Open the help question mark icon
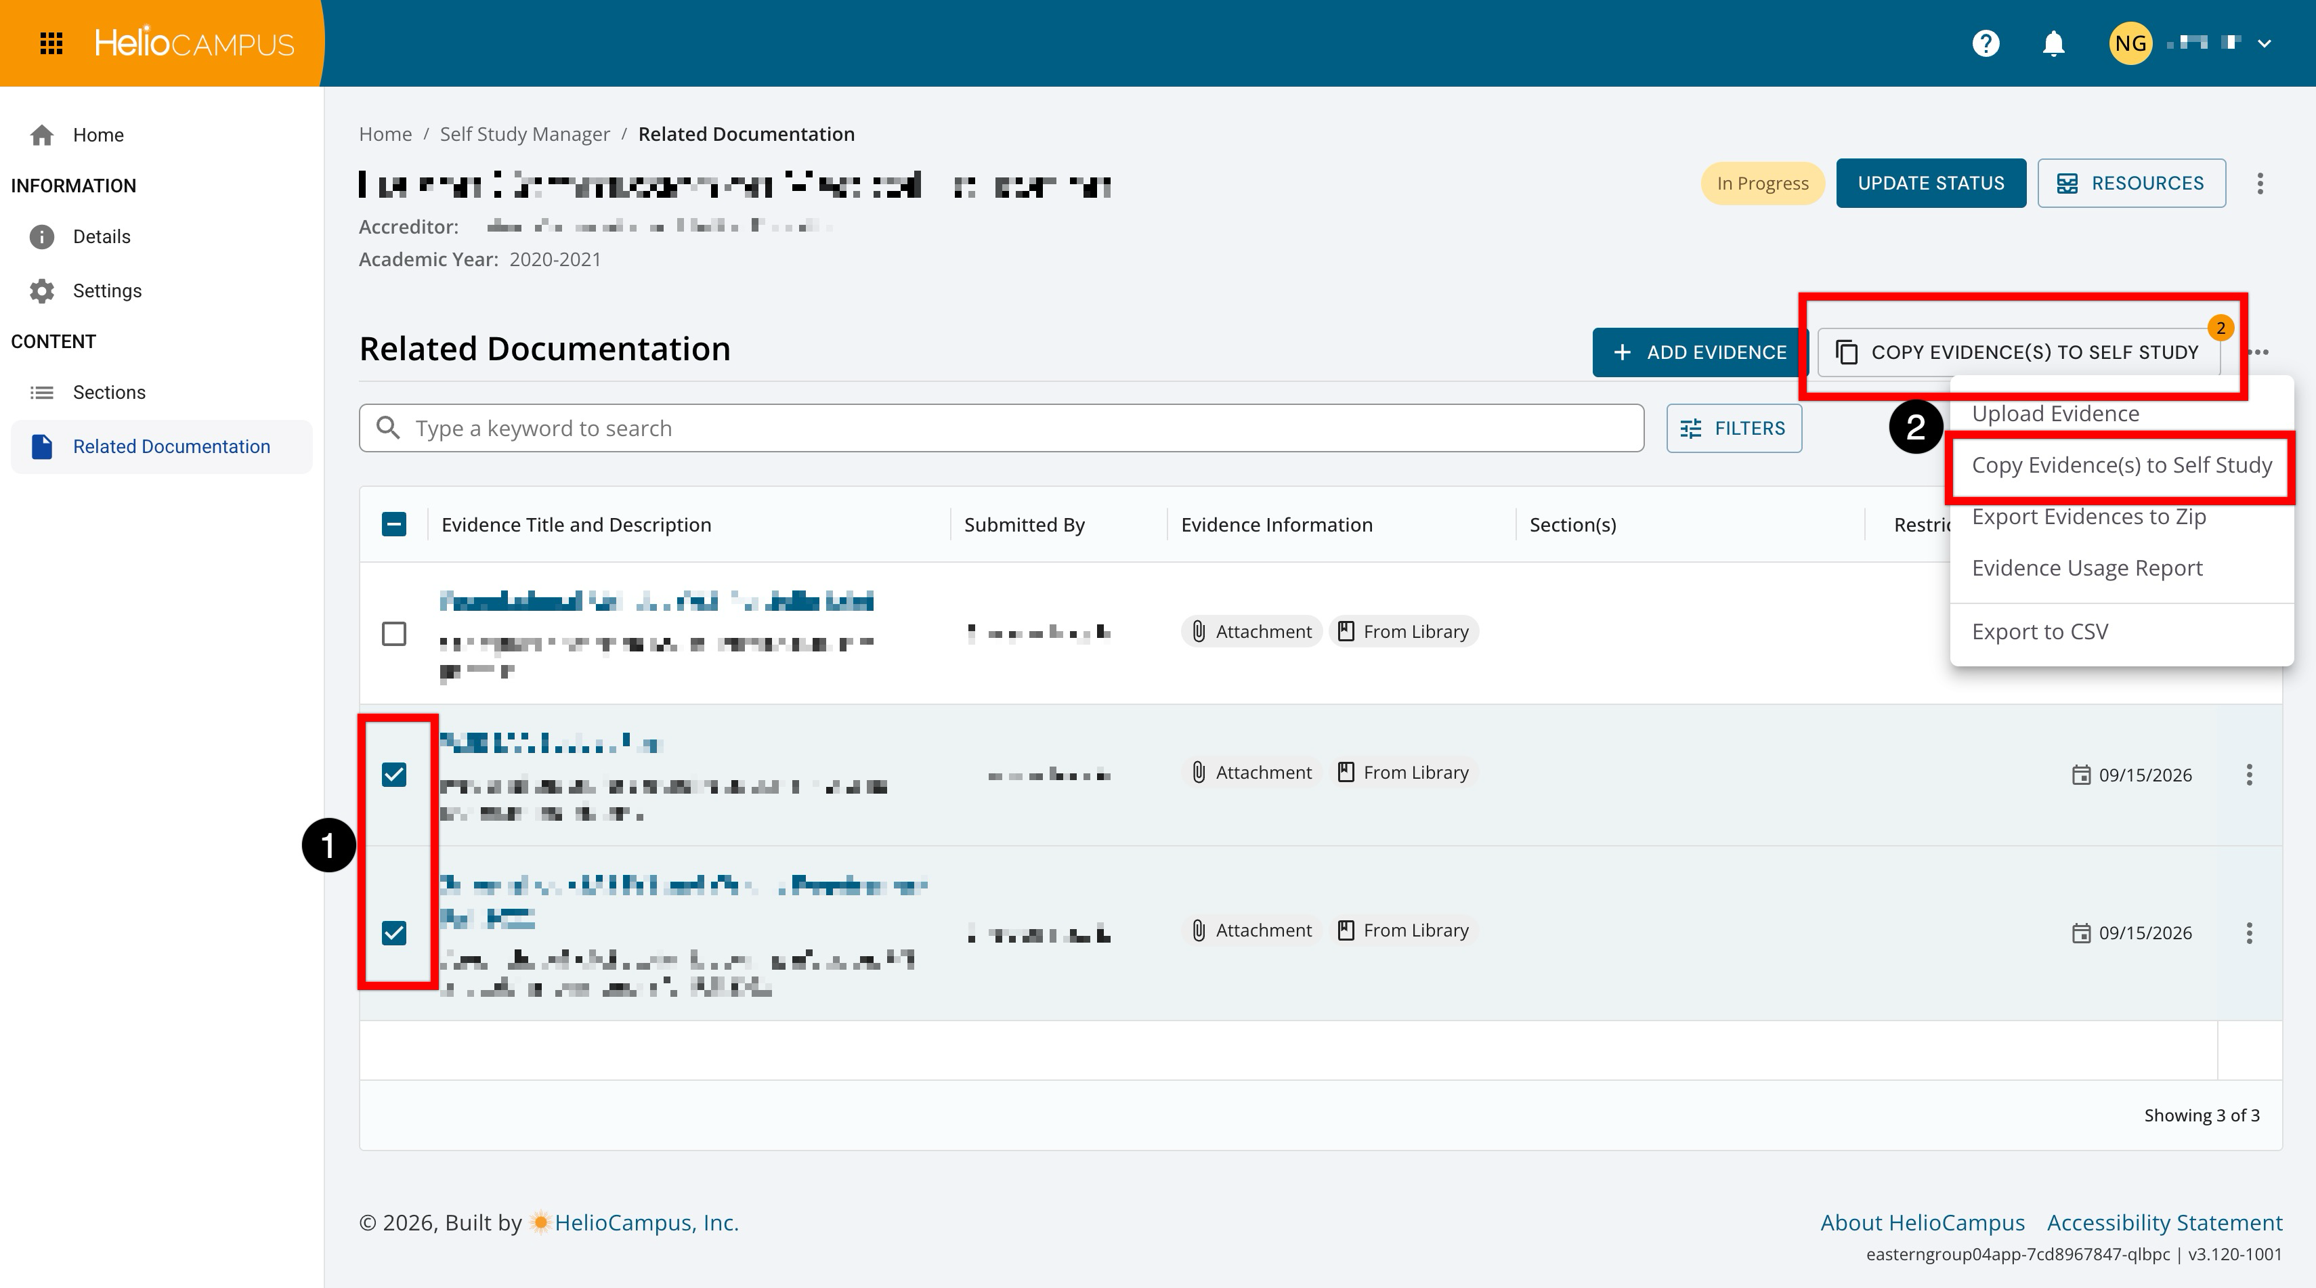 click(1985, 43)
